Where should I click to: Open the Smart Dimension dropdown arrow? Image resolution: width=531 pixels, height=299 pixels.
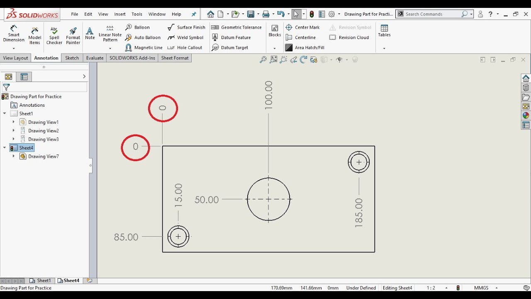pos(14,49)
